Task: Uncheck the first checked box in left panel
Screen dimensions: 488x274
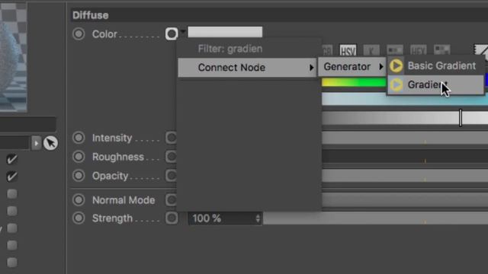Action: 12,159
